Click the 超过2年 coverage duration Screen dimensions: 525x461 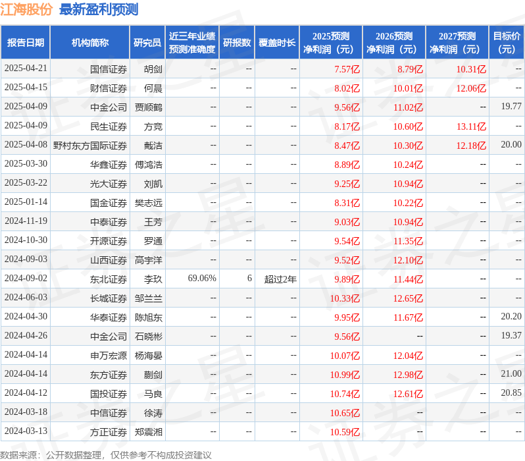[x=280, y=279]
